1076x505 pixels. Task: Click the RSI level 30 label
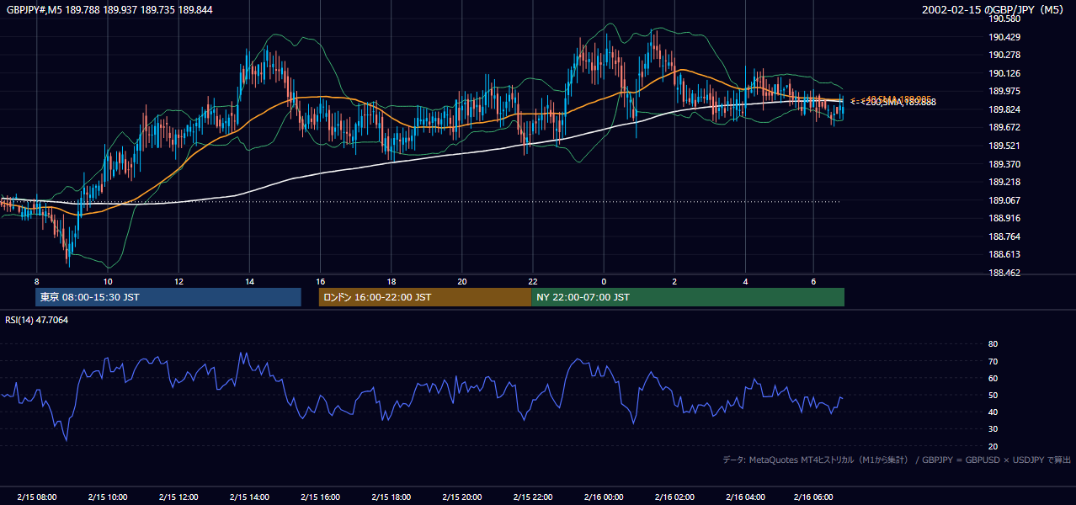click(x=993, y=429)
